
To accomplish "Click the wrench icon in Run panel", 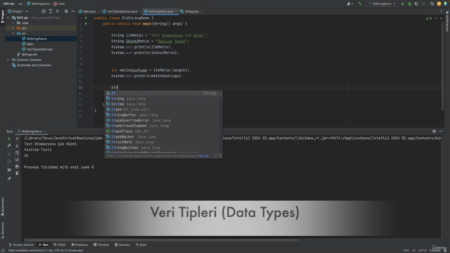I will [x=9, y=145].
